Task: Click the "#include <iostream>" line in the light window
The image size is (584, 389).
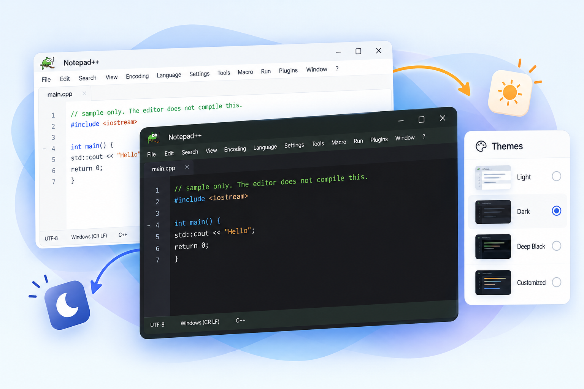Action: tap(104, 123)
